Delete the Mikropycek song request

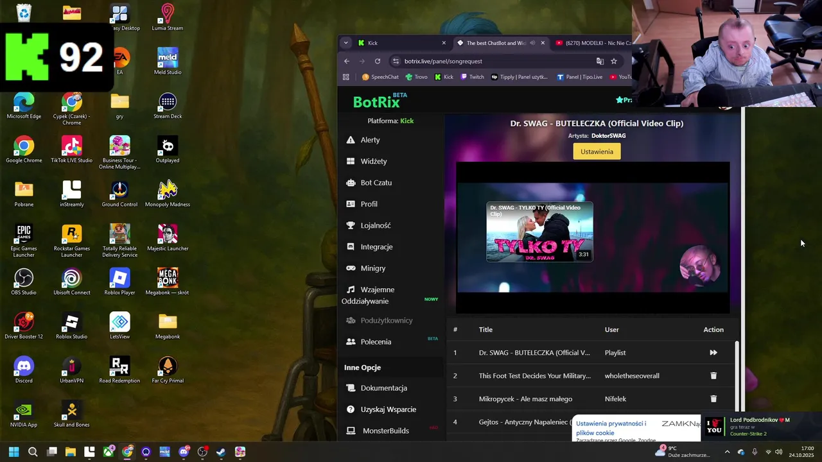(713, 399)
